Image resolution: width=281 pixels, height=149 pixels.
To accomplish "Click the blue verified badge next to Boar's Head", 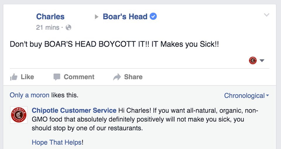I will pyautogui.click(x=153, y=16).
